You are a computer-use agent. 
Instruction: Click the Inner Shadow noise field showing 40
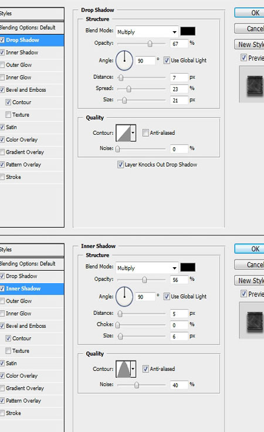coord(179,385)
